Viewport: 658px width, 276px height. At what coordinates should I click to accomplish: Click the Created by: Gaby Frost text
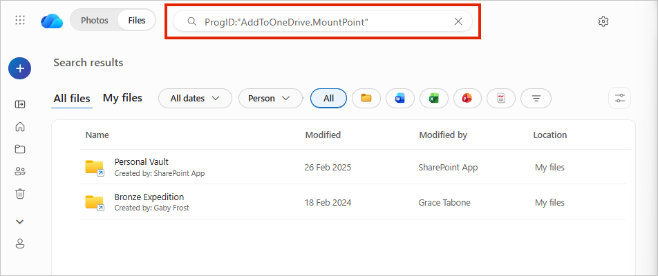(151, 208)
